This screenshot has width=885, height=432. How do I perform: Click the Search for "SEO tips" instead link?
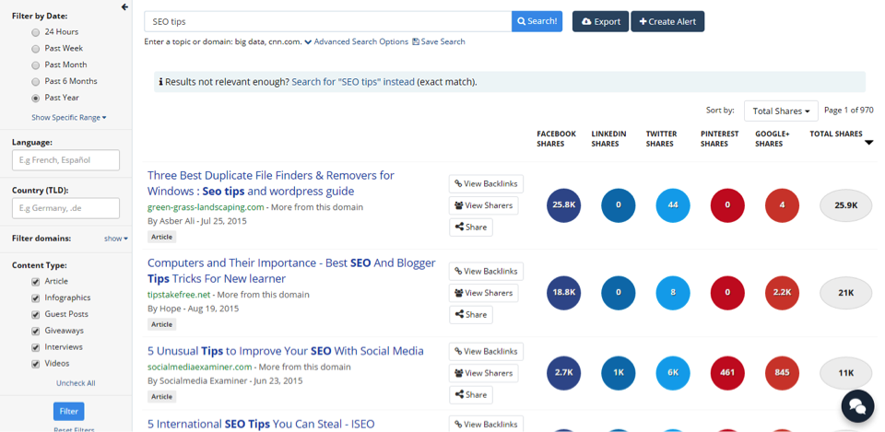[353, 82]
